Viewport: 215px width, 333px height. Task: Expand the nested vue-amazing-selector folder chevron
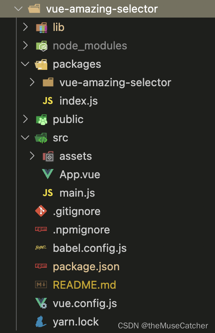tap(32, 82)
